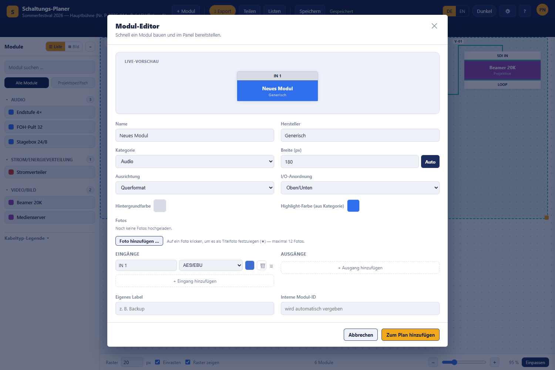555x370 pixels.
Task: Expand the Kabeltyp-Legende section
Action: (27, 238)
